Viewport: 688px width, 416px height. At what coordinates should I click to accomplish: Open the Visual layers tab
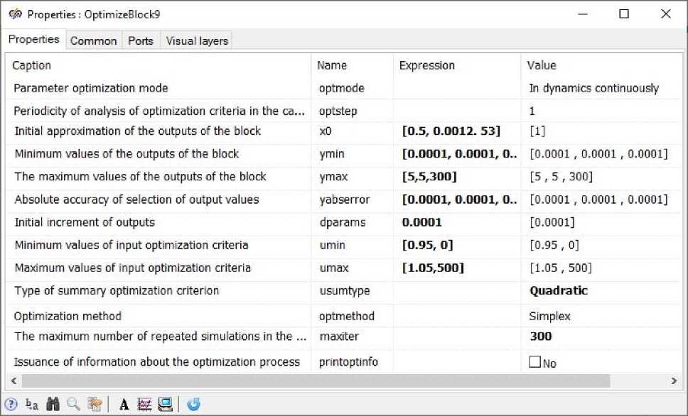[x=197, y=40]
